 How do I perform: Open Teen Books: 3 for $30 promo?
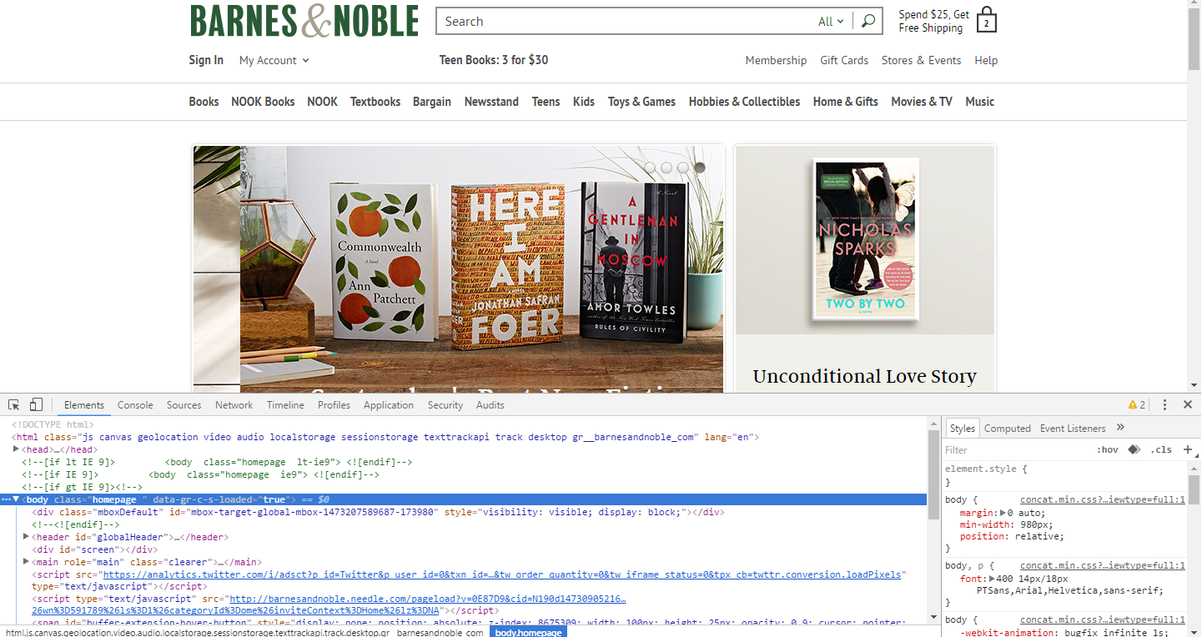coord(494,60)
